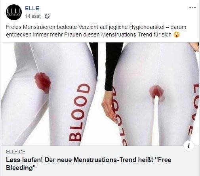The width and height of the screenshot is (200, 176).
Task: Open the right rear-view leggings photo
Action: tap(150, 94)
